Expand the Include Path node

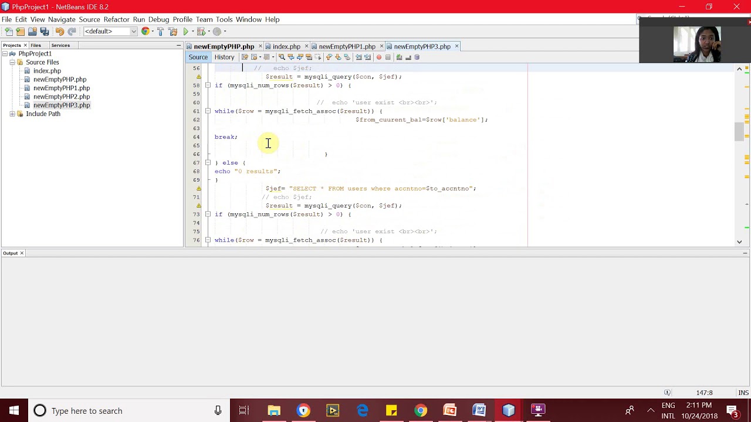point(12,114)
